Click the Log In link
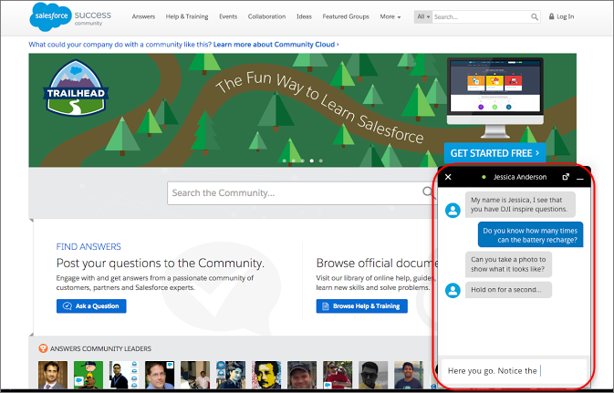This screenshot has width=614, height=393. point(565,16)
